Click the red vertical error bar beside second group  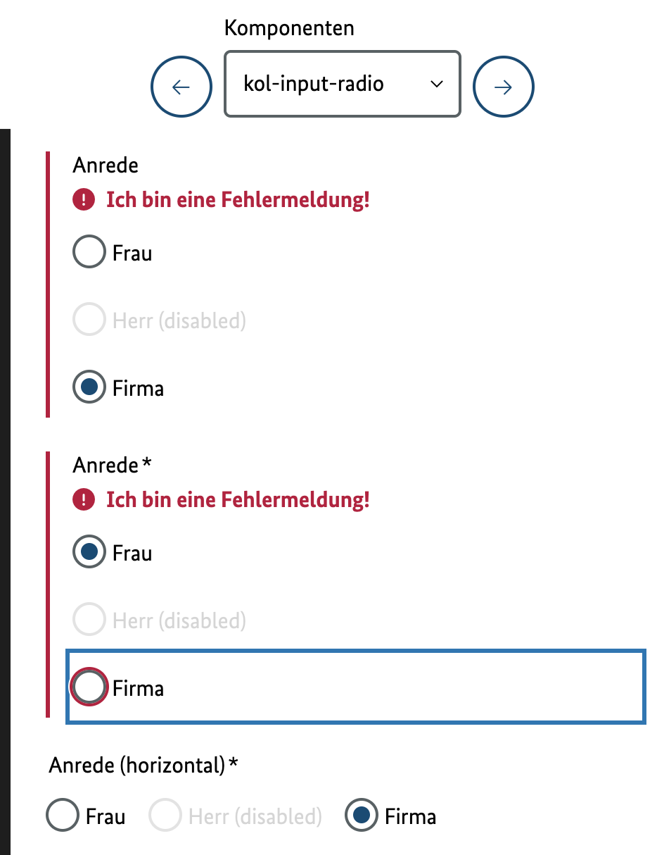coord(48,585)
